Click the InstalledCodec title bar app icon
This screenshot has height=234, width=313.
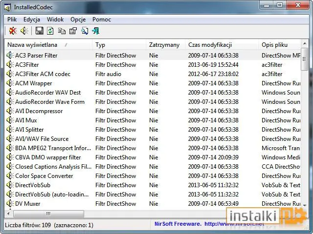point(8,7)
